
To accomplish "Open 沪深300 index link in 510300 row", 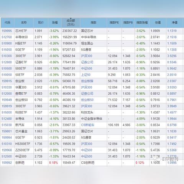I will (87, 56).
